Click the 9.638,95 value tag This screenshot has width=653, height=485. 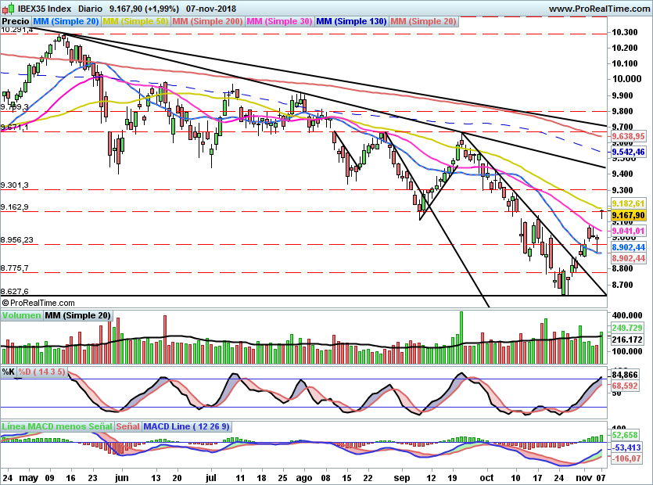629,136
